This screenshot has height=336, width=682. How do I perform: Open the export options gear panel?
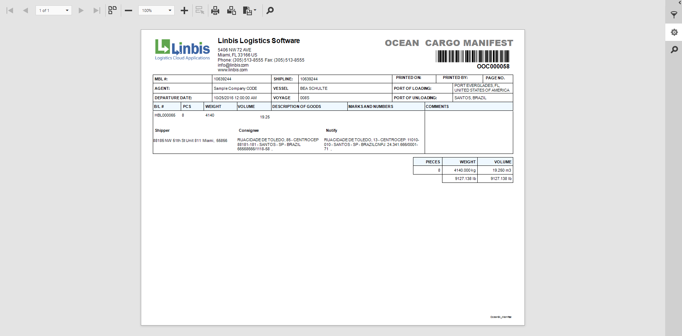674,32
